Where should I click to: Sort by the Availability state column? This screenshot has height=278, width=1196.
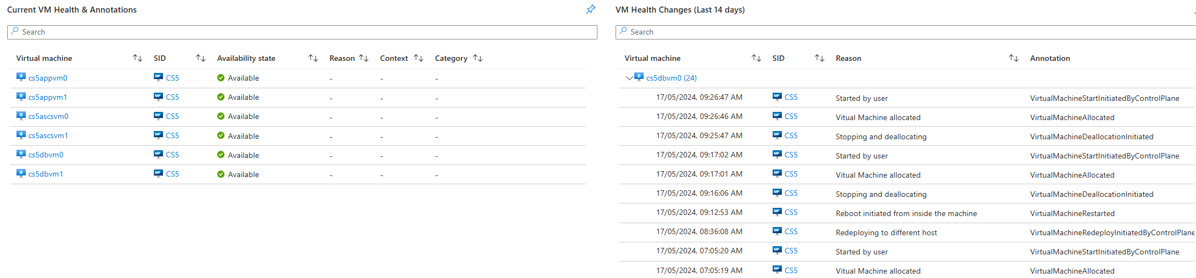pos(313,58)
